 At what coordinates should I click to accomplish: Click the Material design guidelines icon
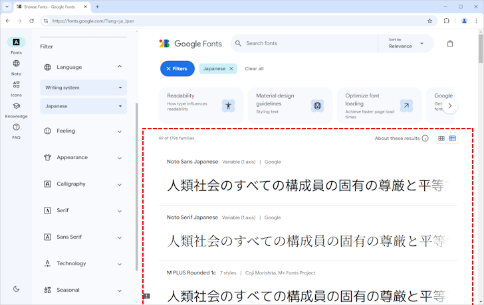tap(317, 106)
